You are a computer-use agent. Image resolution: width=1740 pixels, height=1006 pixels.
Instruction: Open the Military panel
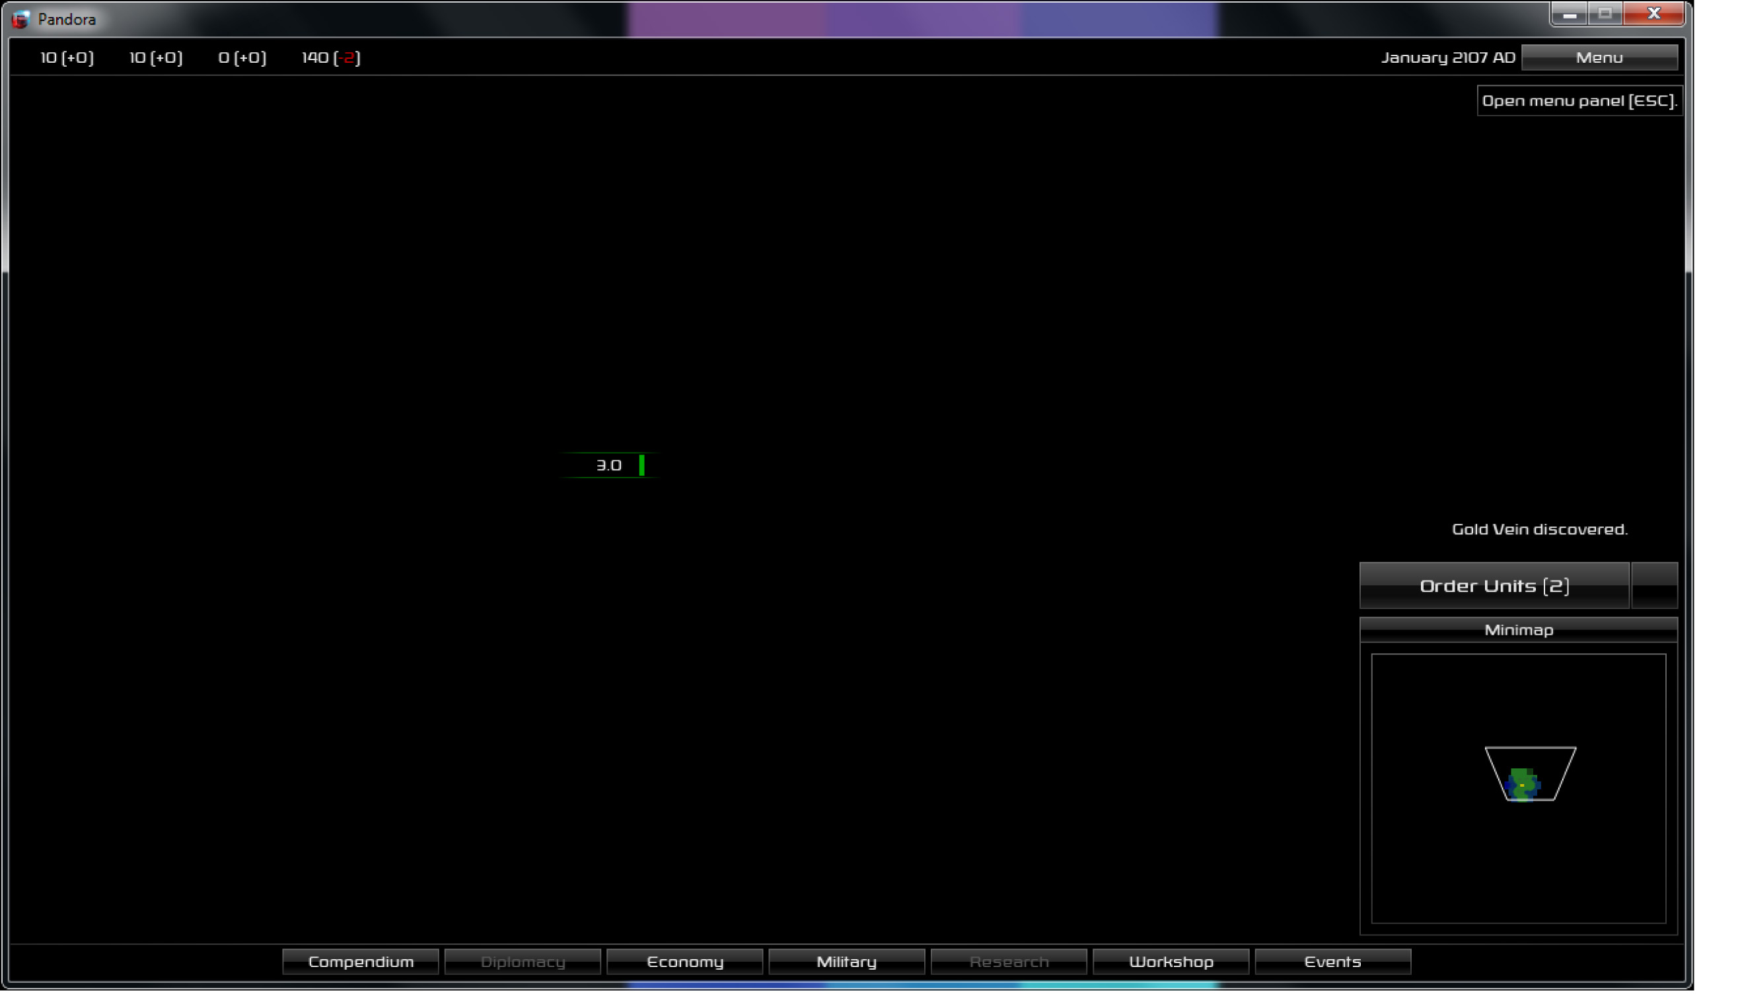(846, 961)
